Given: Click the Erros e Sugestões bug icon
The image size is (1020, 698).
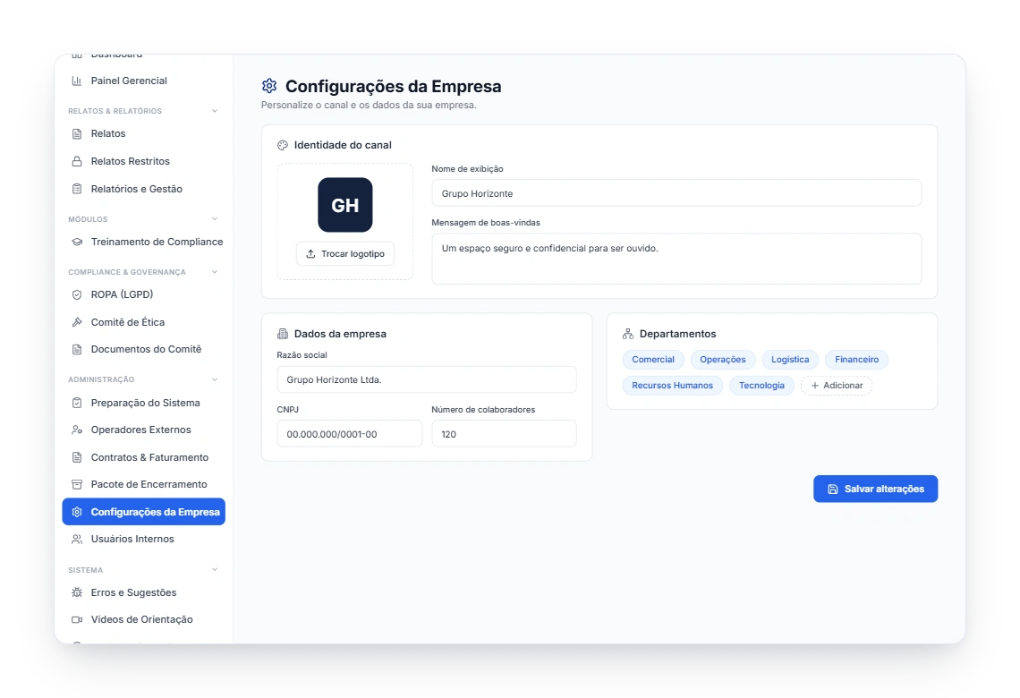Looking at the screenshot, I should pyautogui.click(x=77, y=592).
